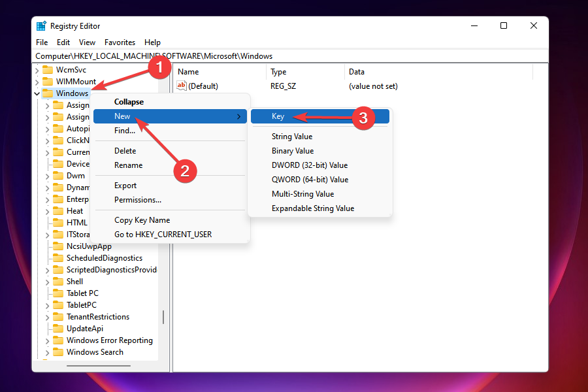Screen dimensions: 588x392
Task: Collapse the Windows key tree node
Action: 37,93
